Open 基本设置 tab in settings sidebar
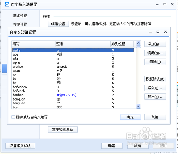178x154 pixels. tap(20, 16)
